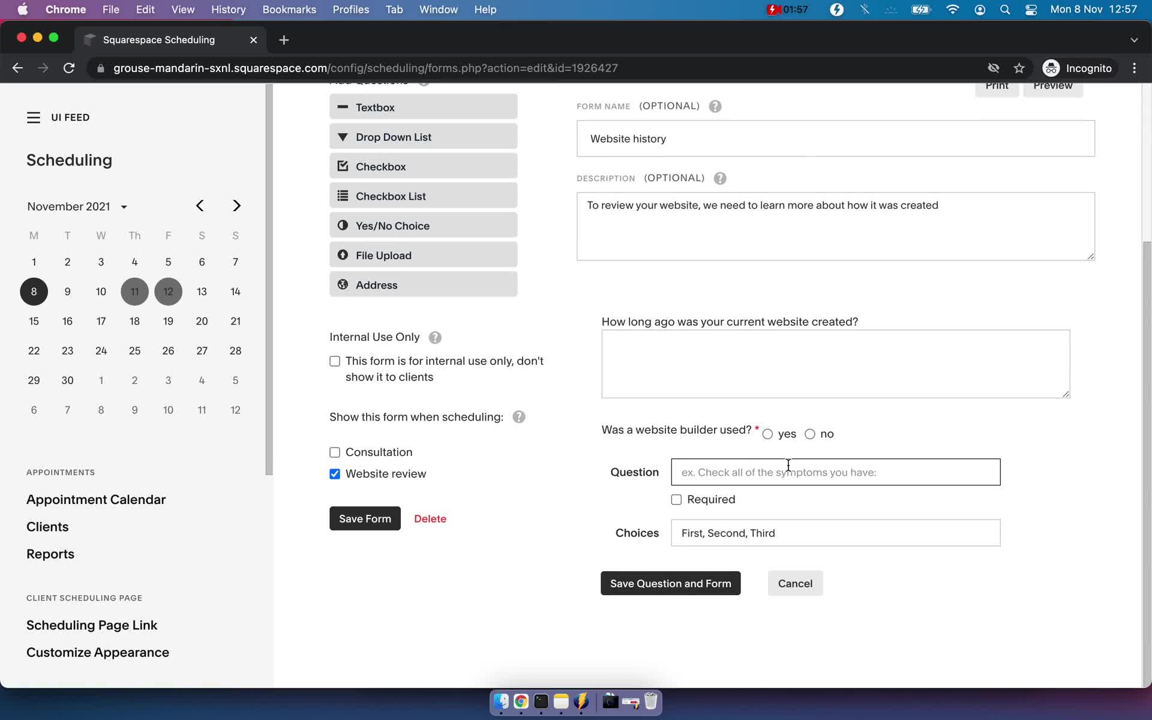
Task: Click the Description text area
Action: (x=835, y=226)
